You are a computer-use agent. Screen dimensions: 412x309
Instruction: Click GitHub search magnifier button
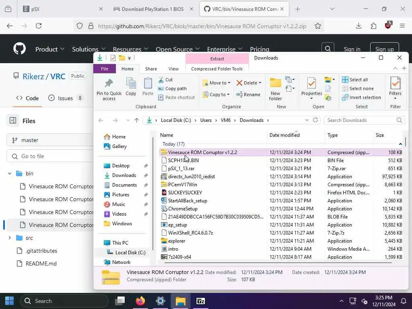tap(328, 49)
